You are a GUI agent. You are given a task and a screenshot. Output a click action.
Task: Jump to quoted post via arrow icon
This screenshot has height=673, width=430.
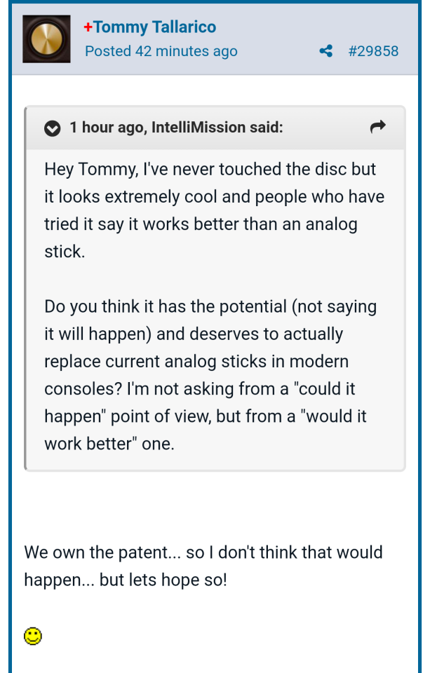point(377,127)
